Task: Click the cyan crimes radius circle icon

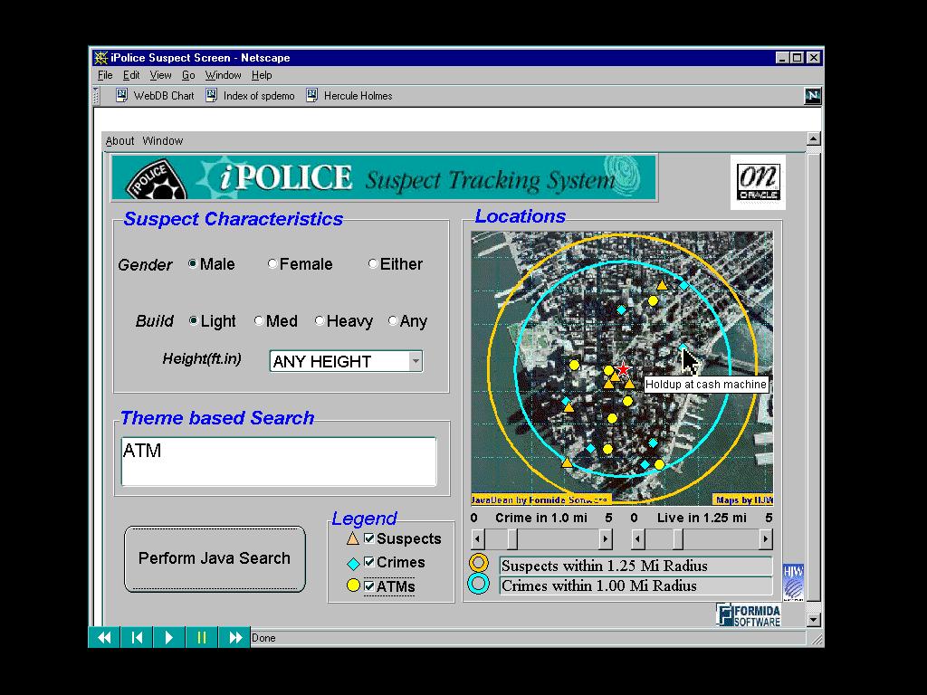Action: [x=478, y=584]
